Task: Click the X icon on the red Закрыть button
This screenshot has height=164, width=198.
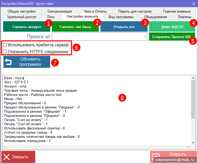Action: (x=6, y=157)
